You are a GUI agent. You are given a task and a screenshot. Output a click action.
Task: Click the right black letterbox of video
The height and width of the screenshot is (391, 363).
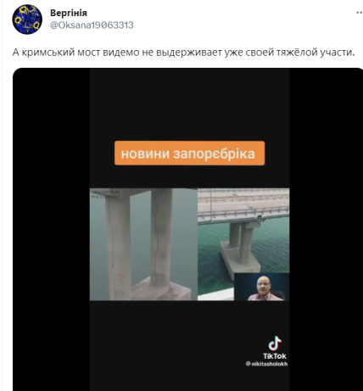327,229
